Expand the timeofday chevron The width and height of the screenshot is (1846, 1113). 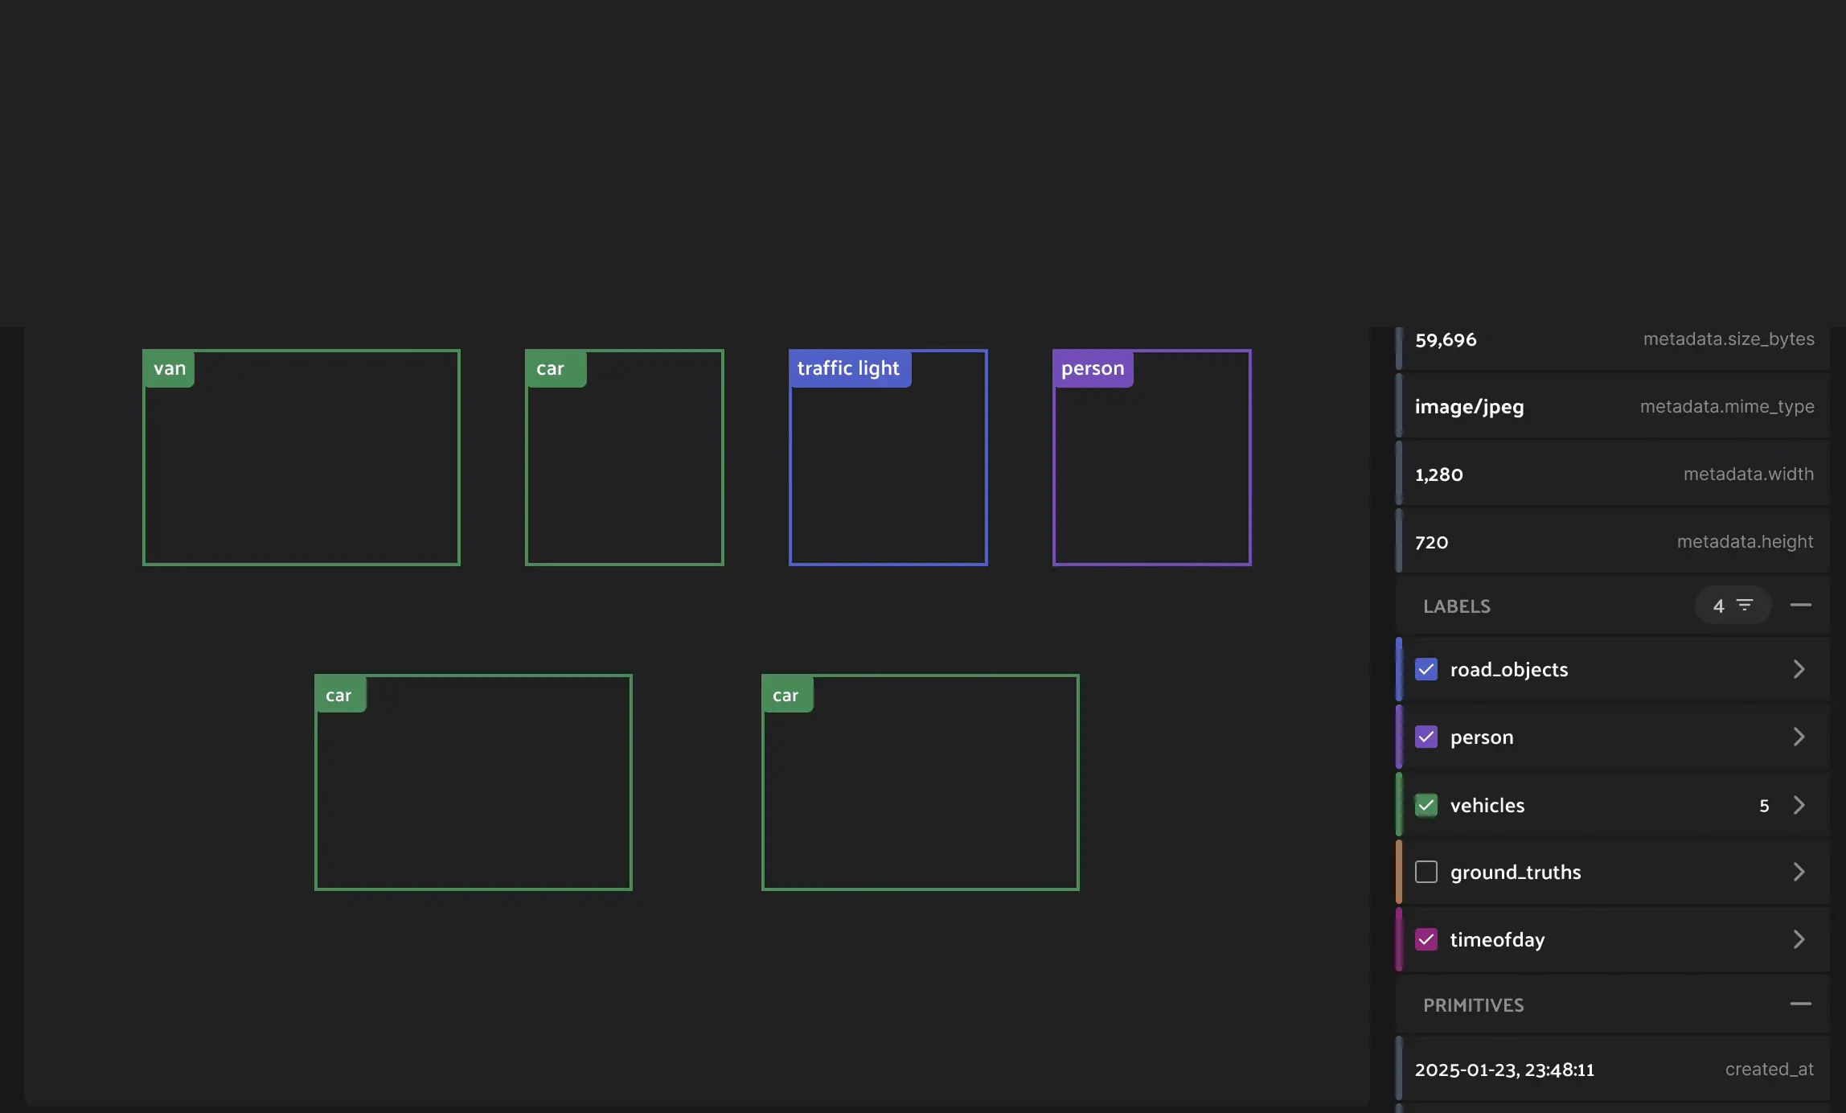[x=1799, y=940]
